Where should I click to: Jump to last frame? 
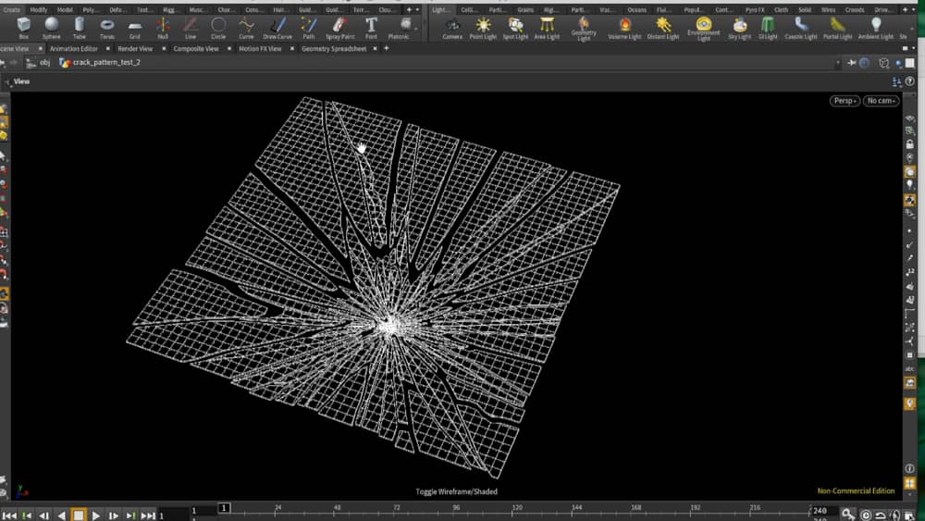[x=148, y=515]
